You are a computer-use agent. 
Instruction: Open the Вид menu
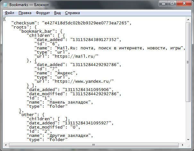57,13
